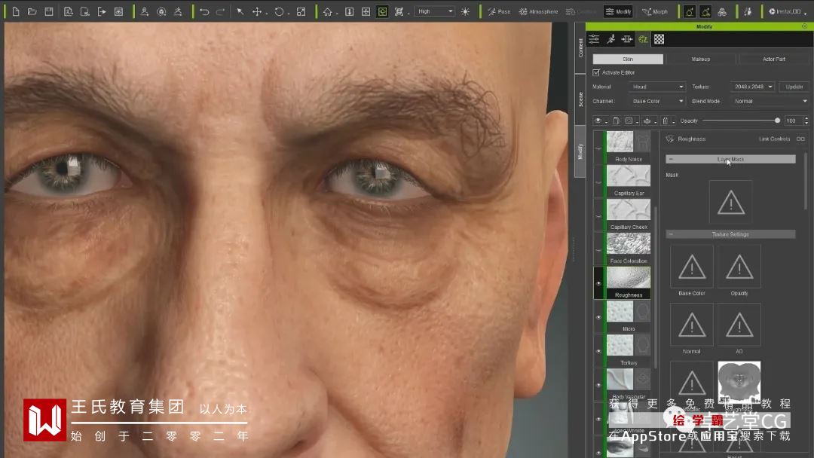814x458 pixels.
Task: Click the Redo arrow icon
Action: [220, 11]
